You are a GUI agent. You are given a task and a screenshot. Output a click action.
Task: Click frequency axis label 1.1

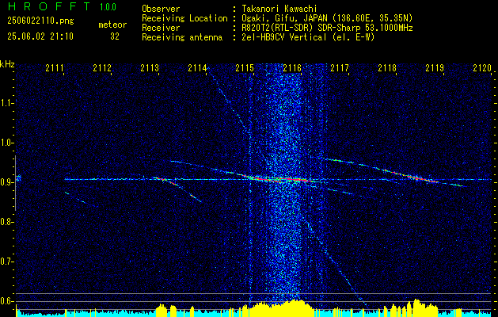[x=6, y=103]
